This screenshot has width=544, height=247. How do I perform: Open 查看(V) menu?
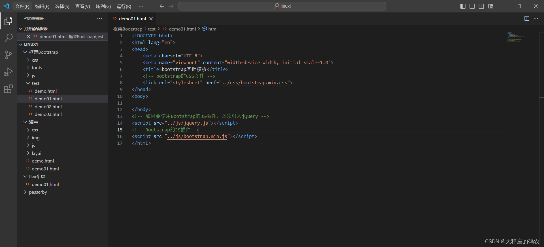coord(82,6)
